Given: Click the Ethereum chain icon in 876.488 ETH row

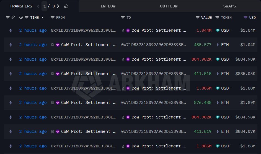Looking at the screenshot, I should [11, 102].
